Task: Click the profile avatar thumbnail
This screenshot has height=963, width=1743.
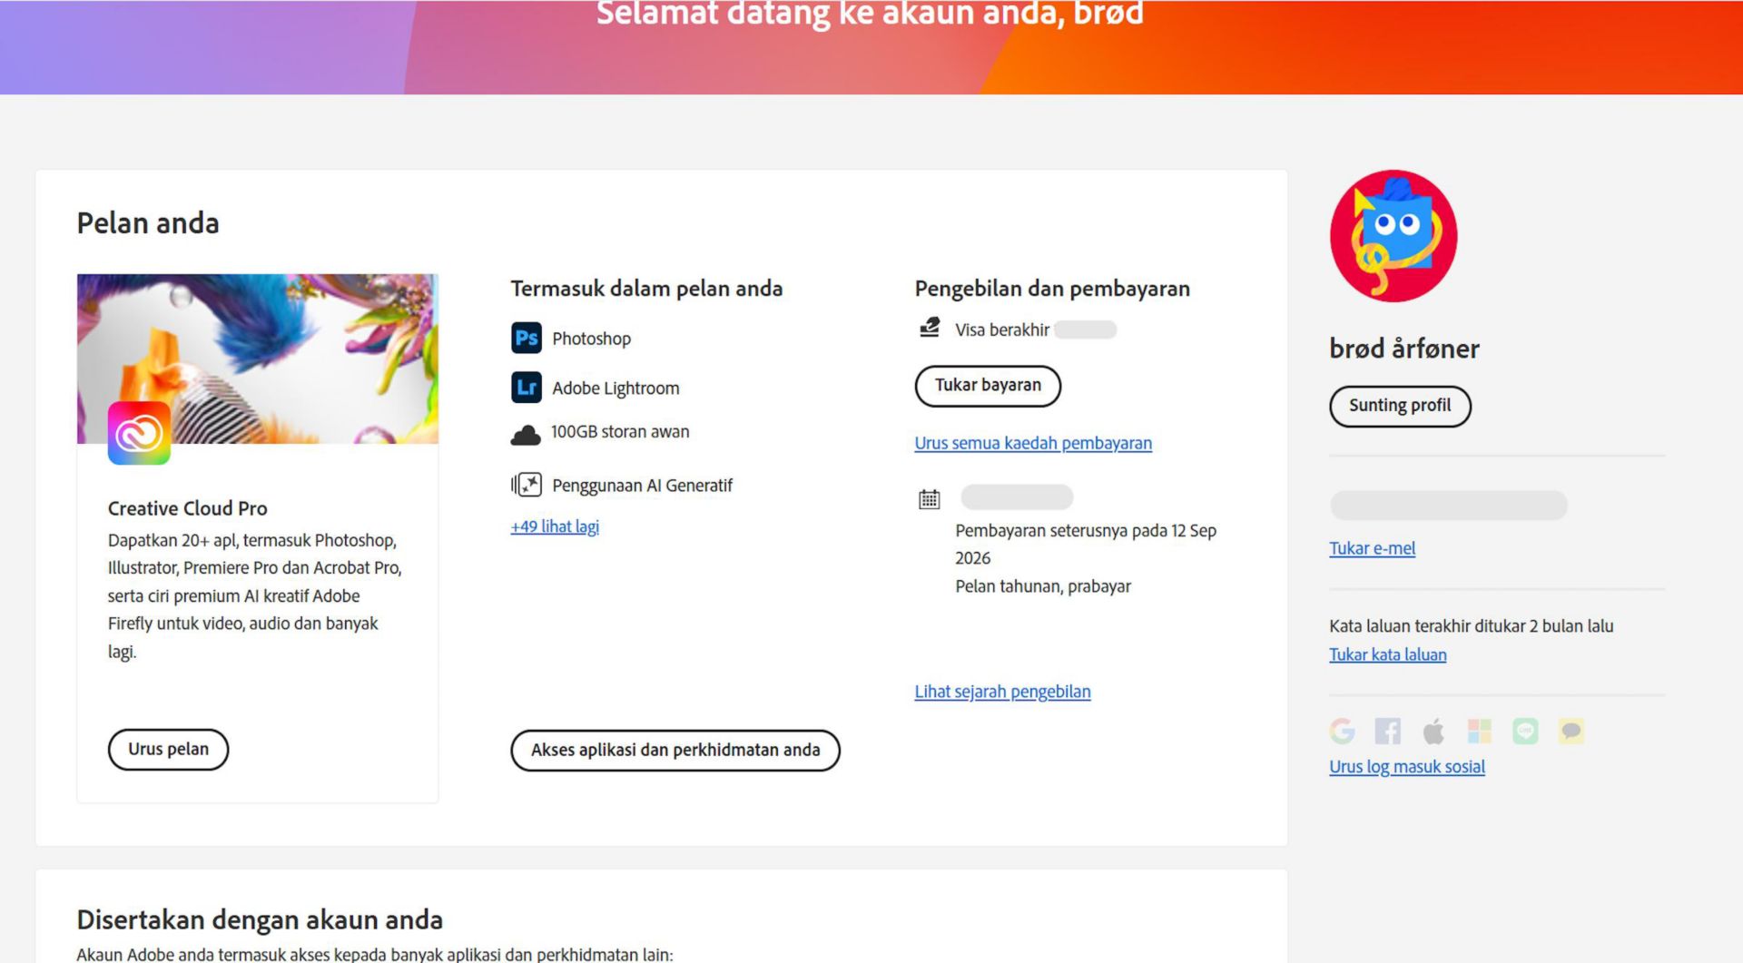Action: pos(1393,236)
